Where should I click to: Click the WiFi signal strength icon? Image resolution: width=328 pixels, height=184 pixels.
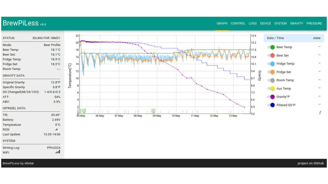point(58,152)
